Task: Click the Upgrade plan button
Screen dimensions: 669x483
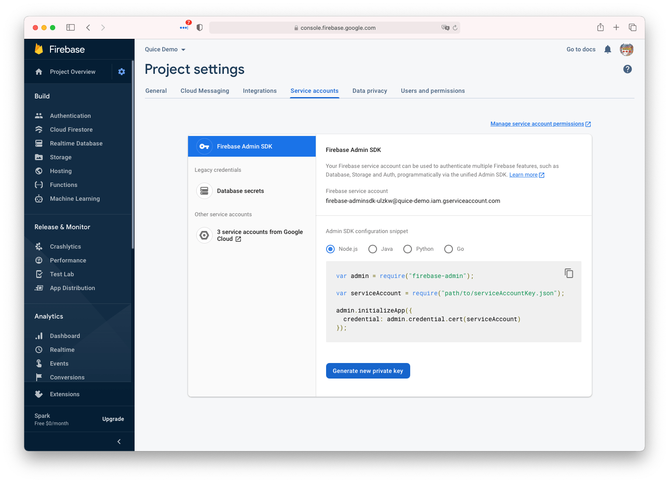Action: coord(113,419)
